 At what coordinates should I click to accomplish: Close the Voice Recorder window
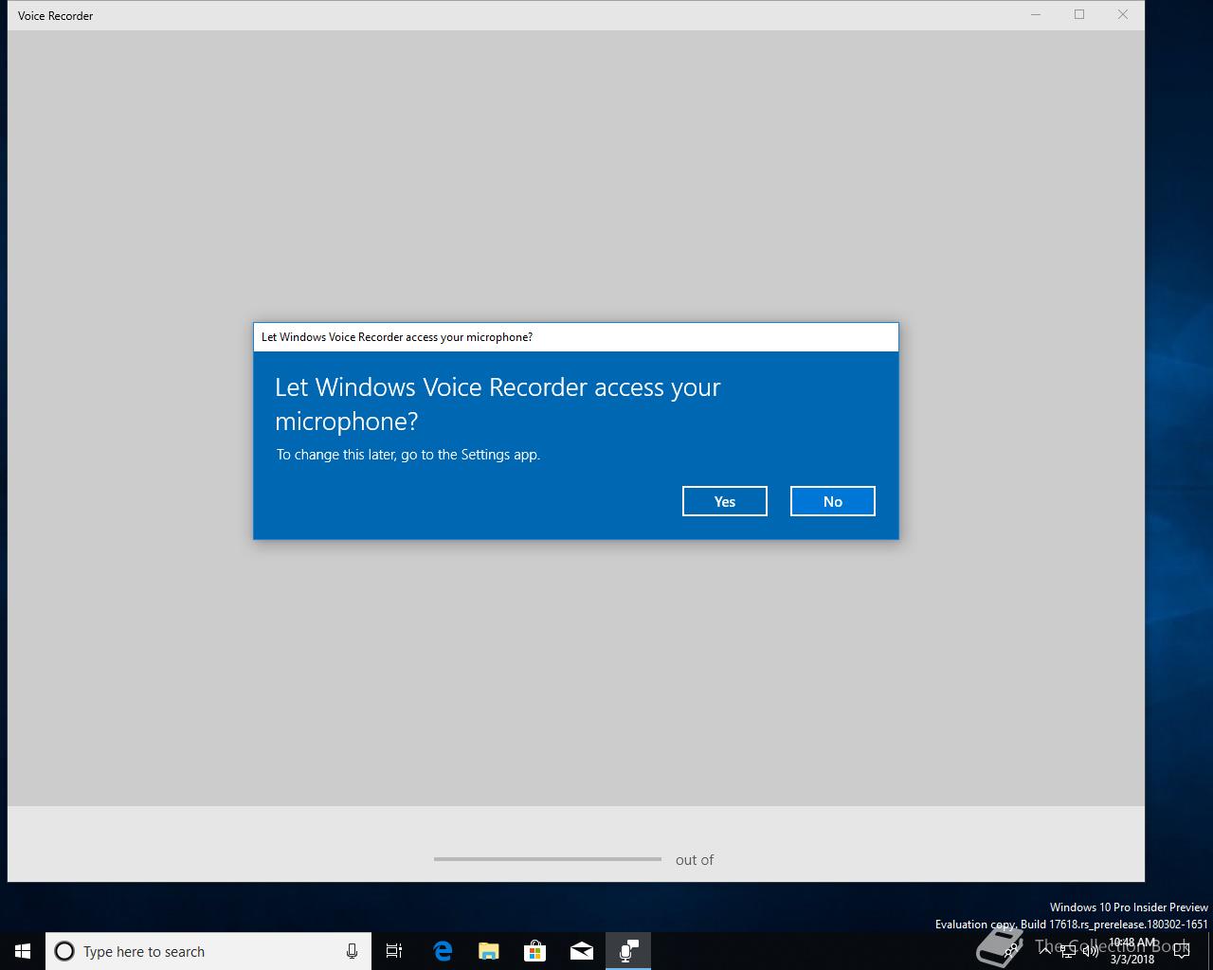click(x=1123, y=15)
